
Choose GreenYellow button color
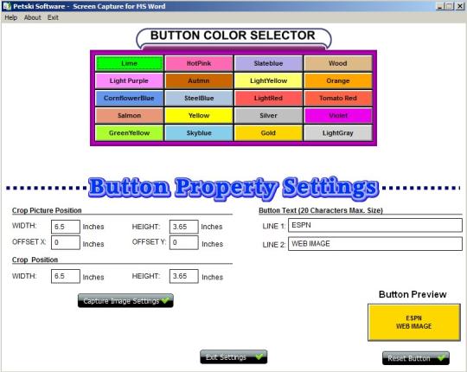point(129,133)
